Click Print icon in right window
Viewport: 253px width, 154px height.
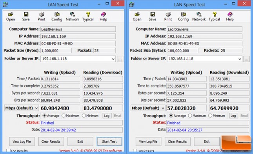(x=168, y=16)
